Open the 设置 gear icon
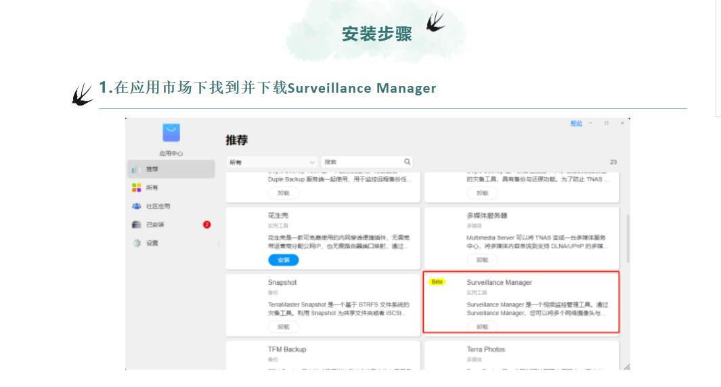721x387 pixels. click(137, 243)
